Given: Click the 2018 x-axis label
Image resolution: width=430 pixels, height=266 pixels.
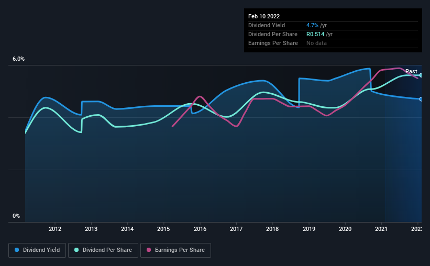Looking at the screenshot, I should pos(272,229).
